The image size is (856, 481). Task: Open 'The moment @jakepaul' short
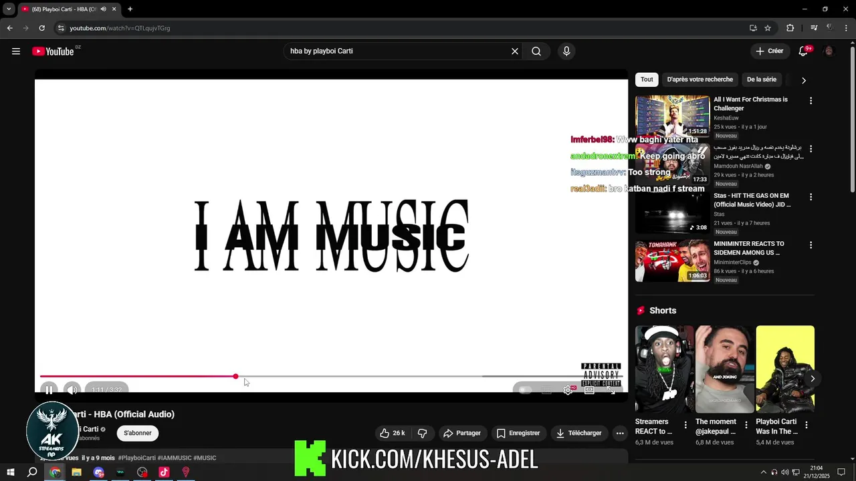click(724, 369)
